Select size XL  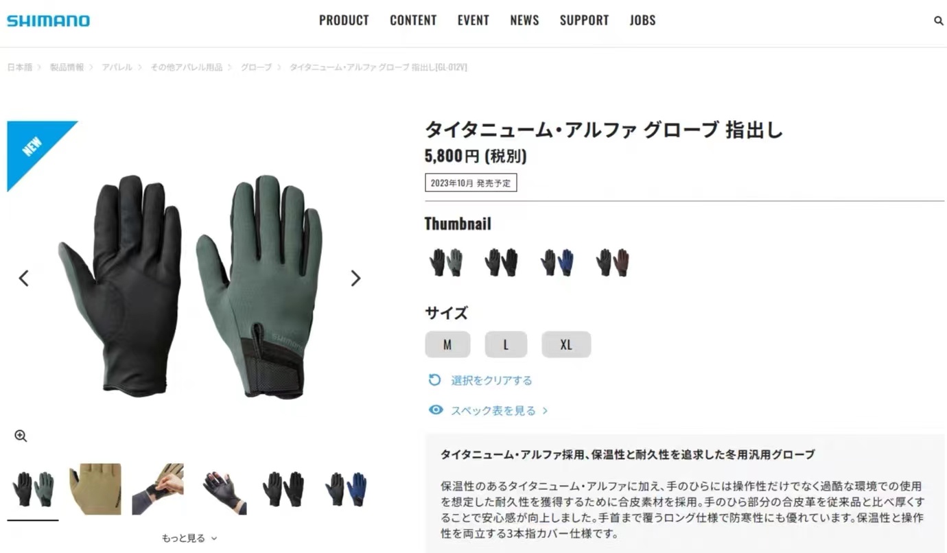click(566, 344)
